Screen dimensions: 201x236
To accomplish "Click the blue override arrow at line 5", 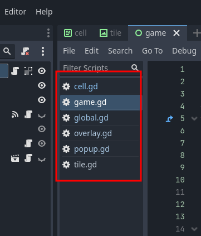I will [x=169, y=119].
